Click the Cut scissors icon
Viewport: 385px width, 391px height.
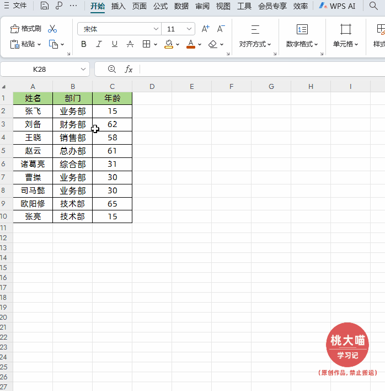[x=52, y=29]
